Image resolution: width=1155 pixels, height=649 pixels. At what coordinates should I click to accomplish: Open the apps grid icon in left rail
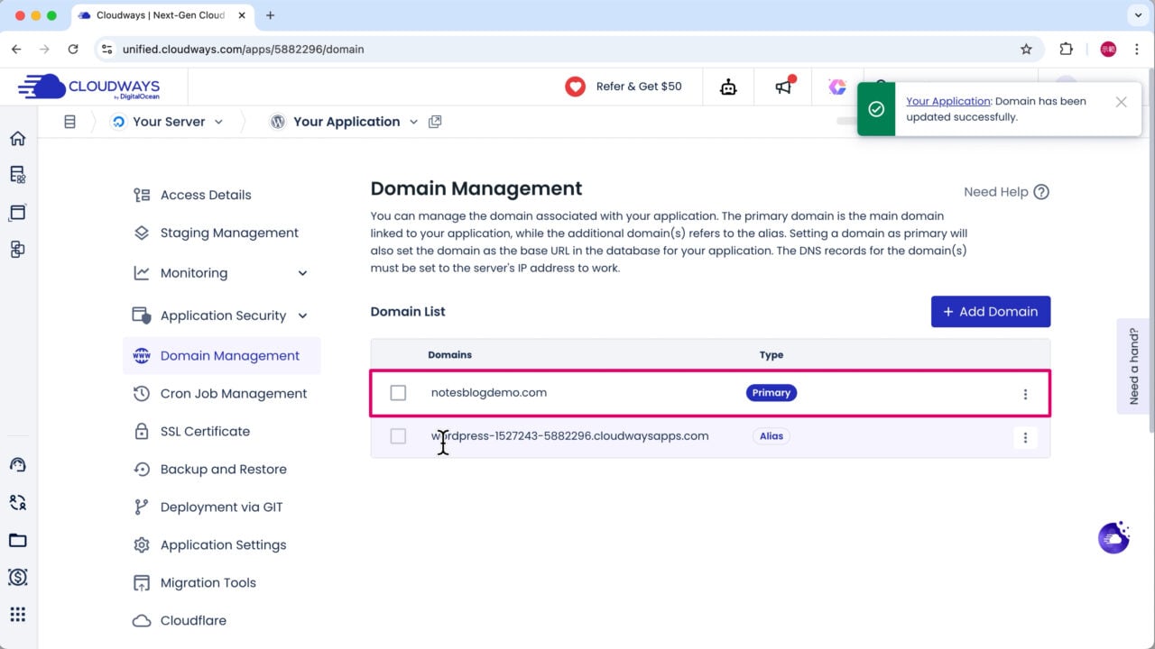click(17, 615)
